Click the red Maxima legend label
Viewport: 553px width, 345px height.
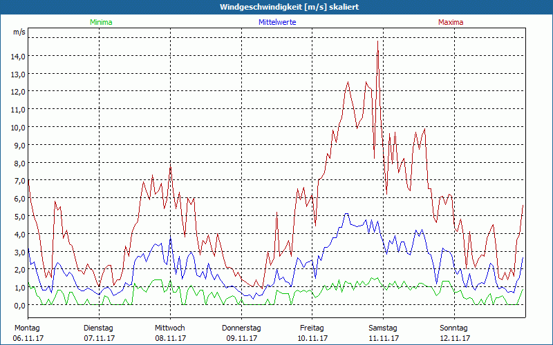pos(451,22)
